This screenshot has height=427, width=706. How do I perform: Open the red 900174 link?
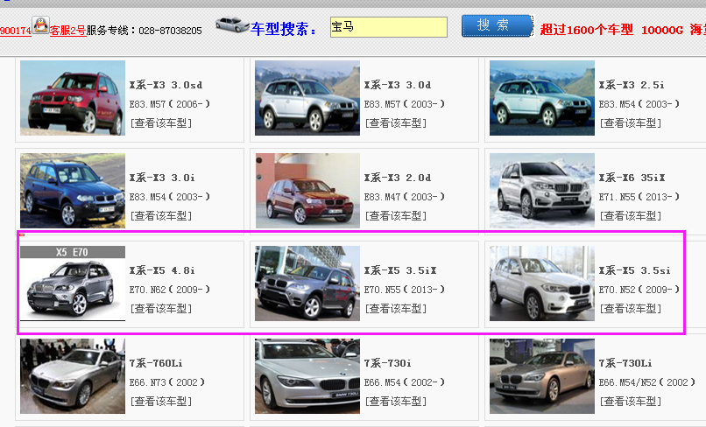click(x=15, y=31)
